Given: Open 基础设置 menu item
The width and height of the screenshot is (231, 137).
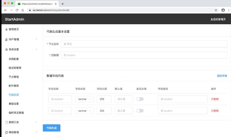Looking at the screenshot, I should click(14, 104).
